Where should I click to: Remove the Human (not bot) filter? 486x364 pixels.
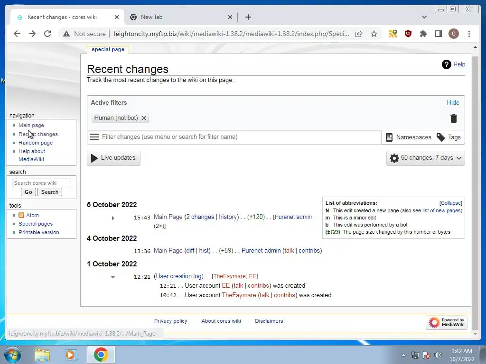click(x=143, y=118)
